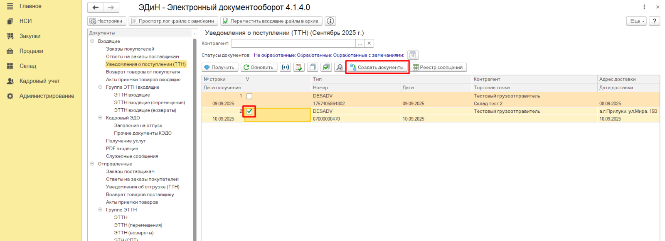Click the broadcast signal icon button

285,67
